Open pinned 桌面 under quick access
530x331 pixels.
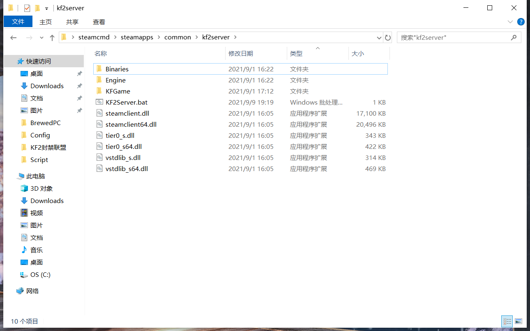click(37, 73)
